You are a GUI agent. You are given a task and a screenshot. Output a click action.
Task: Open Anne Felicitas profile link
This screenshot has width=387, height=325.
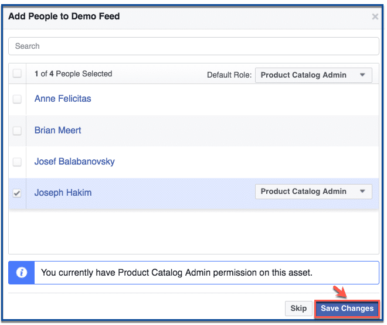[x=63, y=99]
